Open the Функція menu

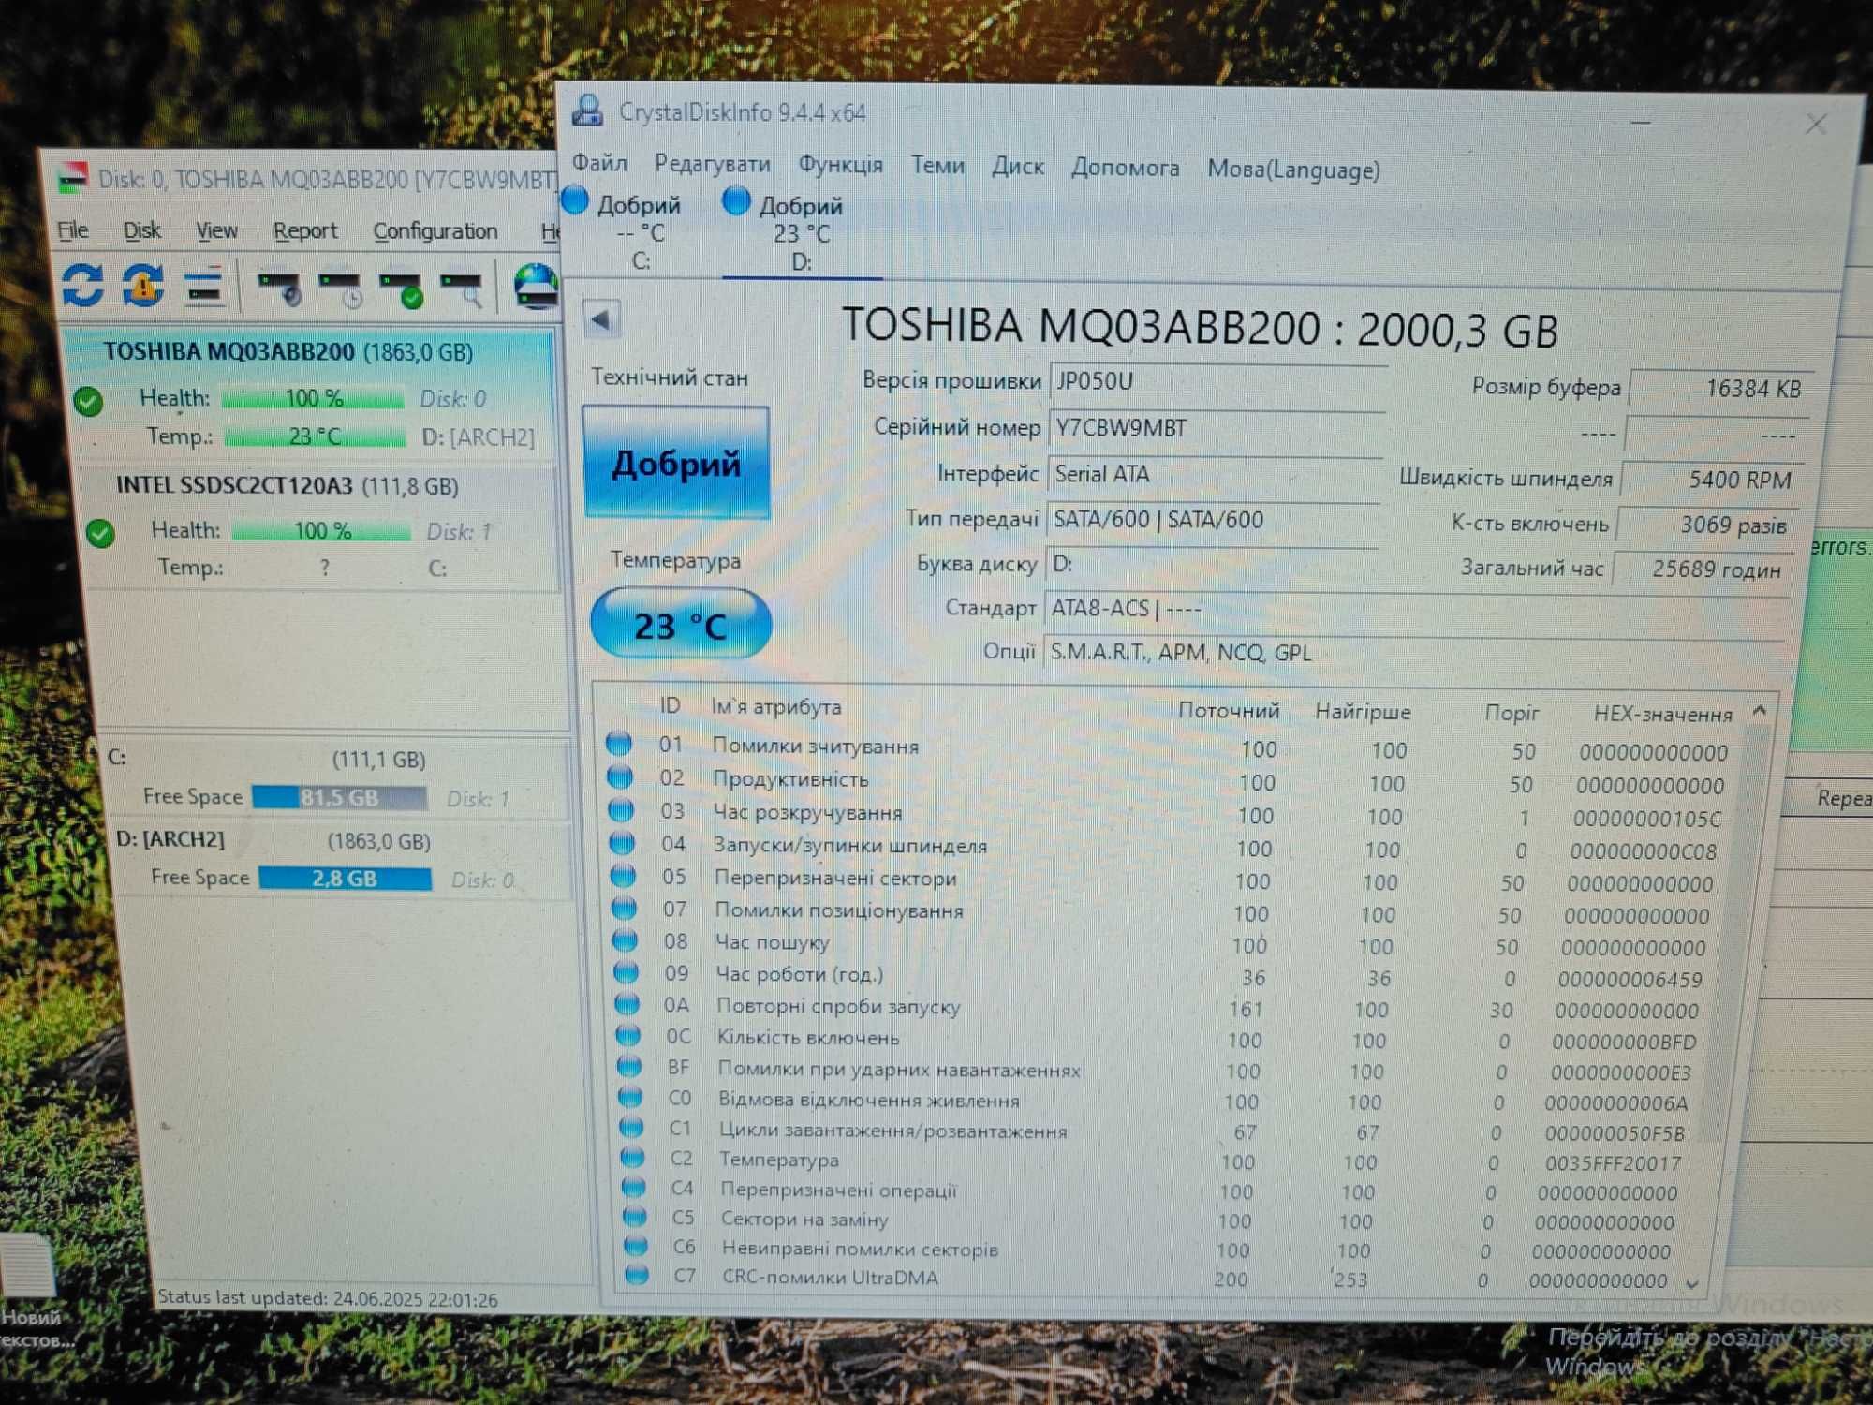[840, 166]
